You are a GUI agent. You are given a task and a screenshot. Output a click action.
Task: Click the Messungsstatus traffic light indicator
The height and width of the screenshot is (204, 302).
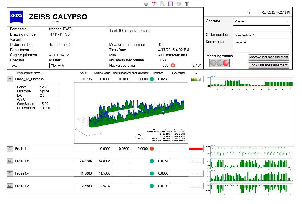(219, 63)
